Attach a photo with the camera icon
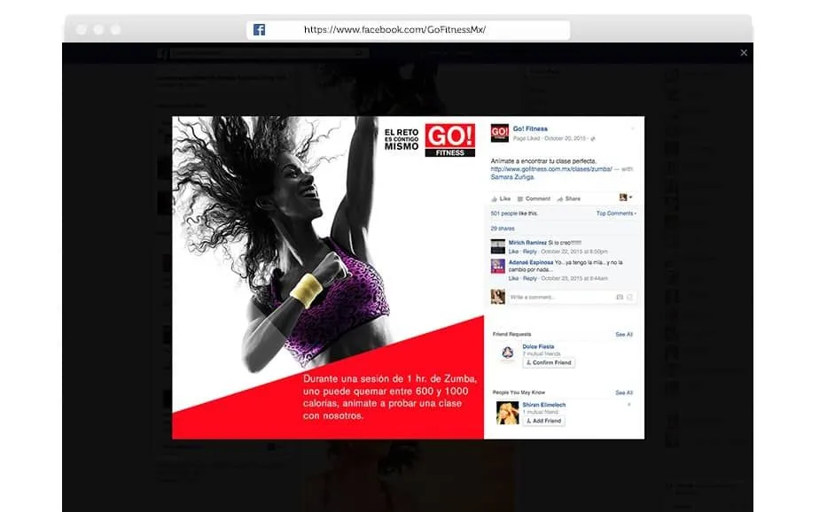The image size is (819, 512). click(x=620, y=297)
